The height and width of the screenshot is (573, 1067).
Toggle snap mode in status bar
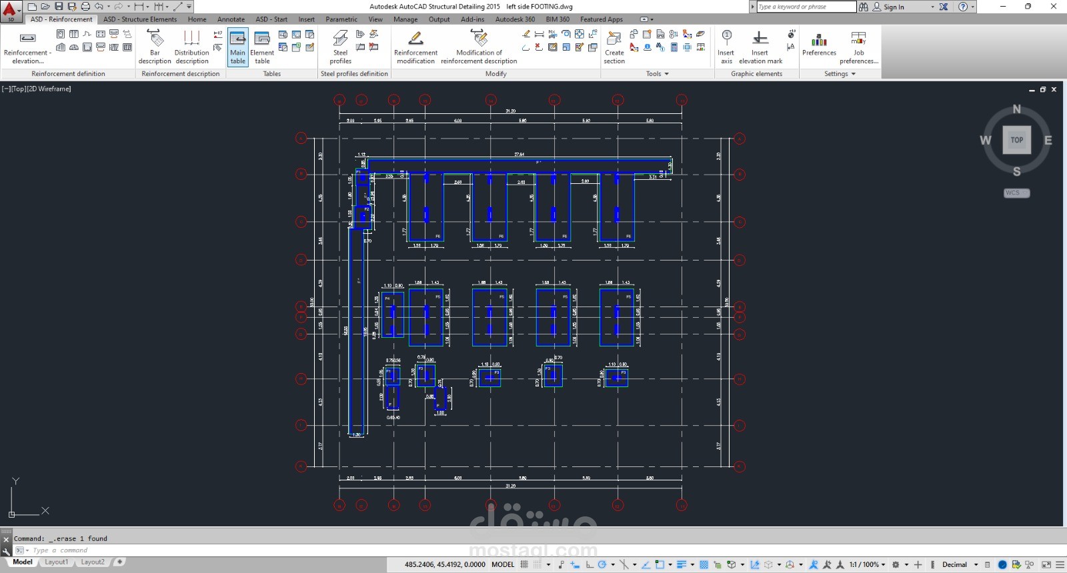(x=537, y=564)
